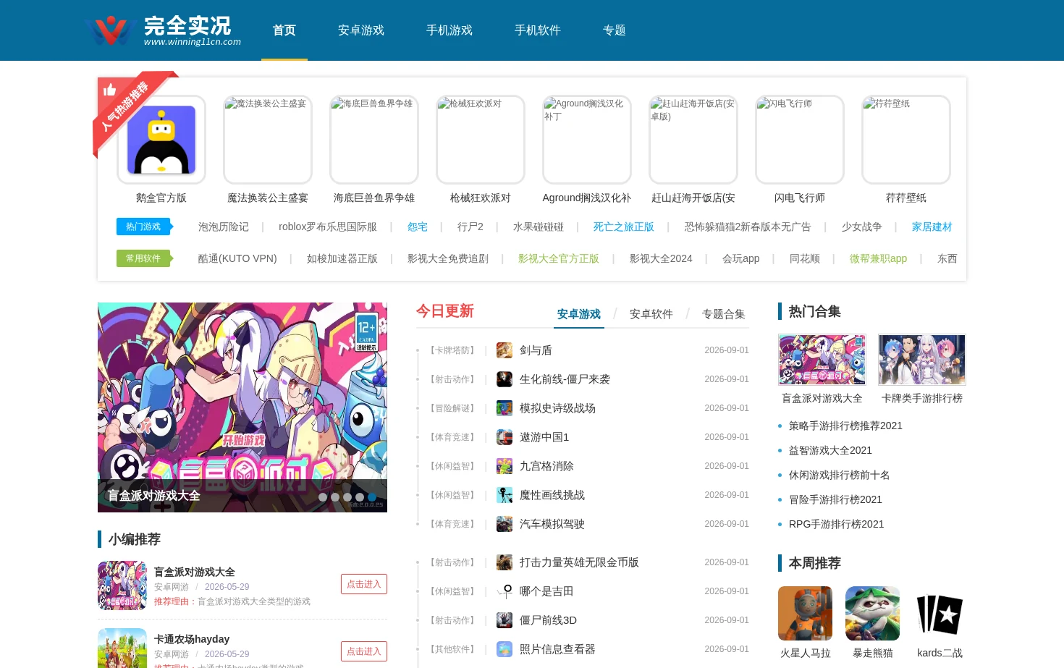This screenshot has width=1064, height=668.
Task: Switch to the 安卓软件 update tab
Action: (651, 314)
